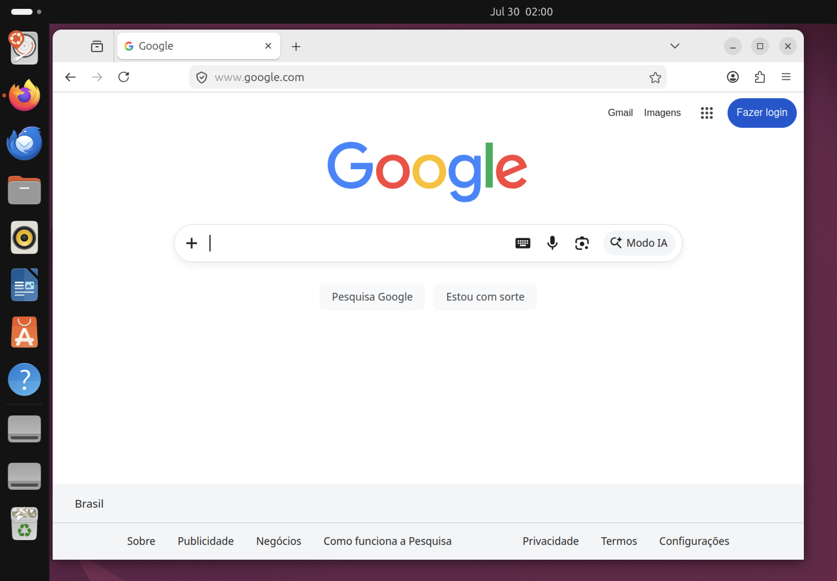Search by image with the Lens icon

coord(581,243)
